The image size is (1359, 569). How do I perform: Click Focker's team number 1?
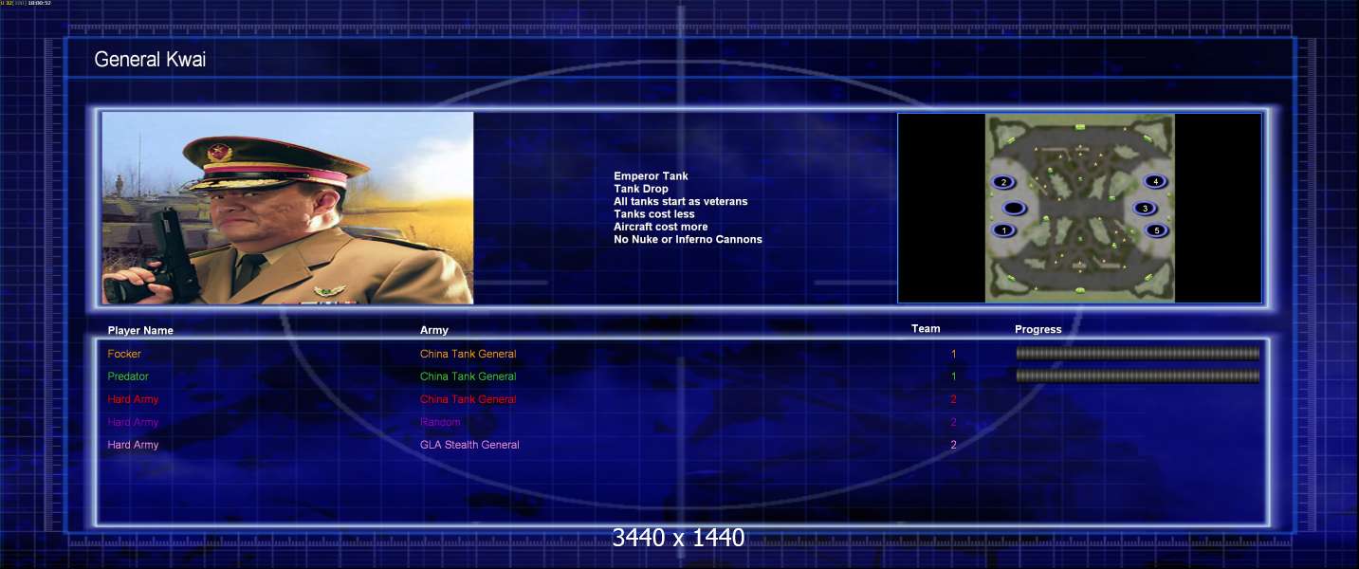point(954,354)
